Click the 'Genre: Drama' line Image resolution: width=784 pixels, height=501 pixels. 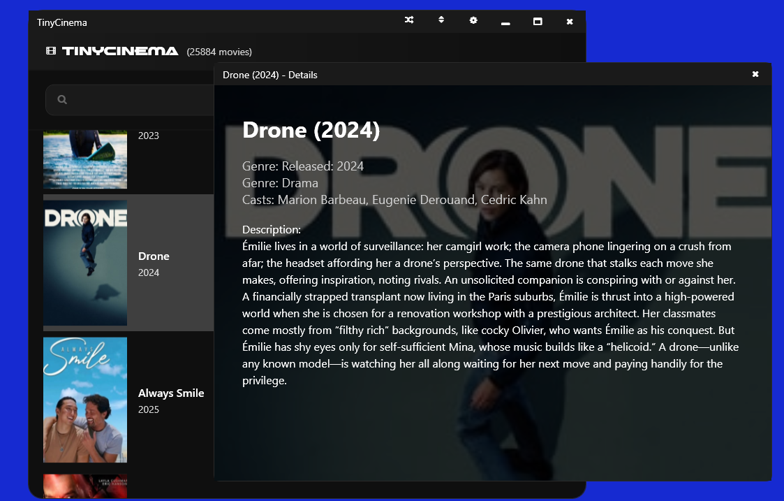[x=280, y=183]
